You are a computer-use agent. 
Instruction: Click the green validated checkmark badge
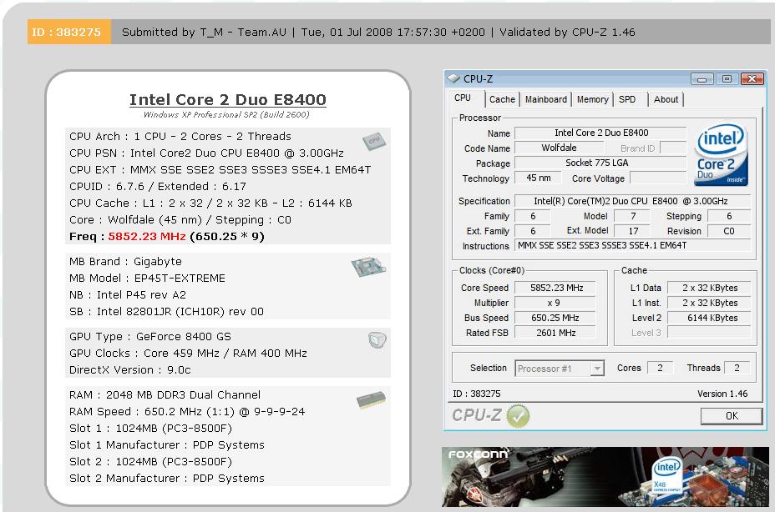coord(518,416)
